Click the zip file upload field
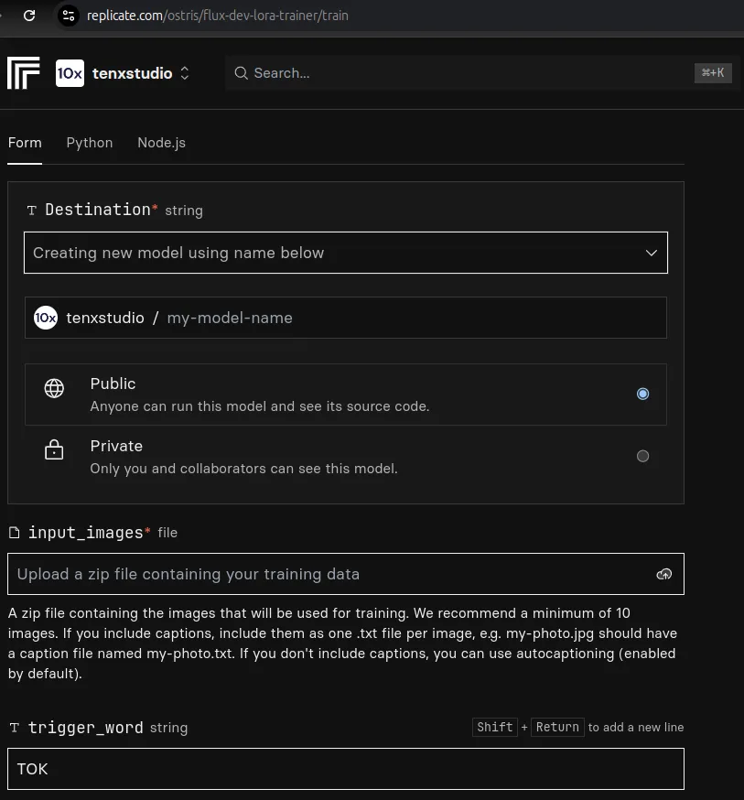The image size is (744, 800). pos(346,574)
